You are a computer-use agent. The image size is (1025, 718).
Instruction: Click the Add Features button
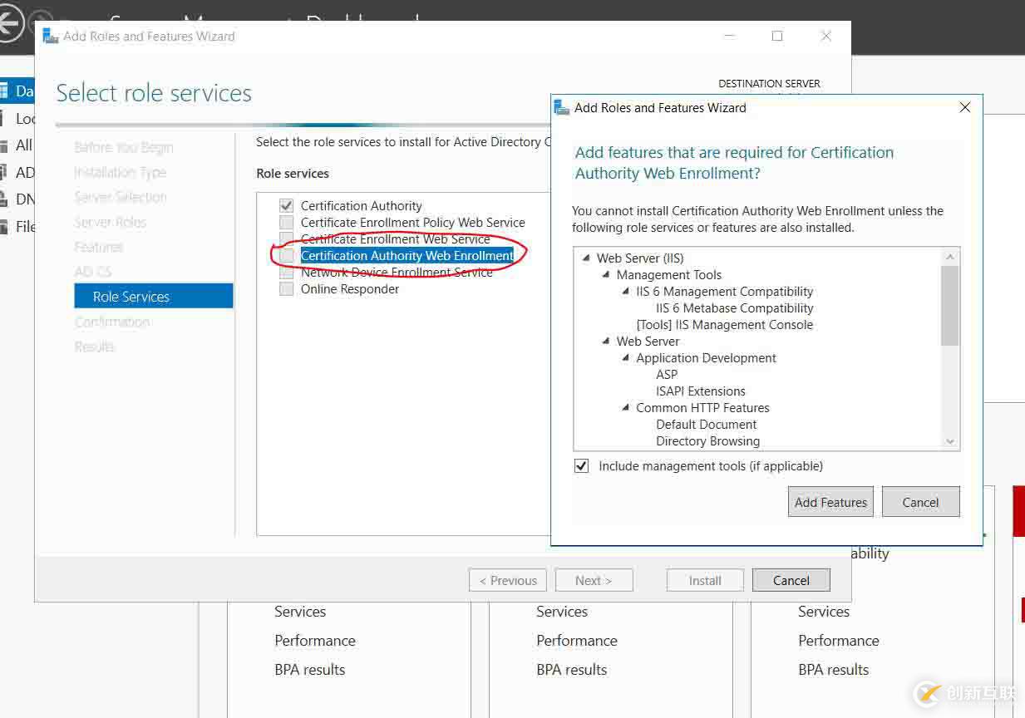point(830,502)
